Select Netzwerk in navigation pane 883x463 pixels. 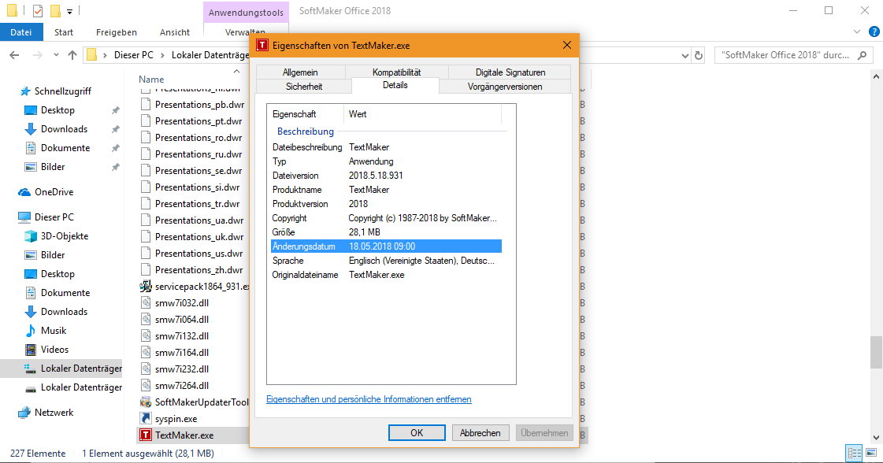point(54,413)
